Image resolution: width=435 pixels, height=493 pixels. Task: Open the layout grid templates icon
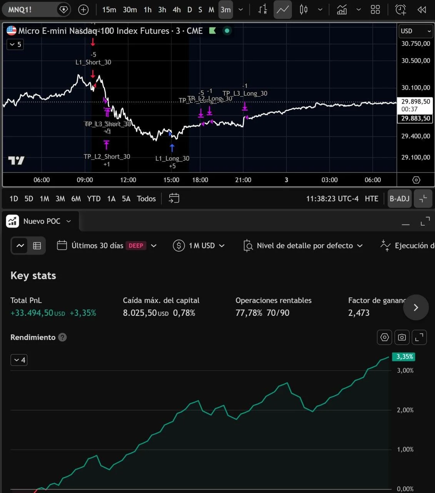375,10
